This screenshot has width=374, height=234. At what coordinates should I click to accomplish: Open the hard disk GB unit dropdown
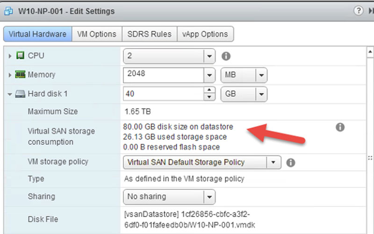tap(261, 94)
